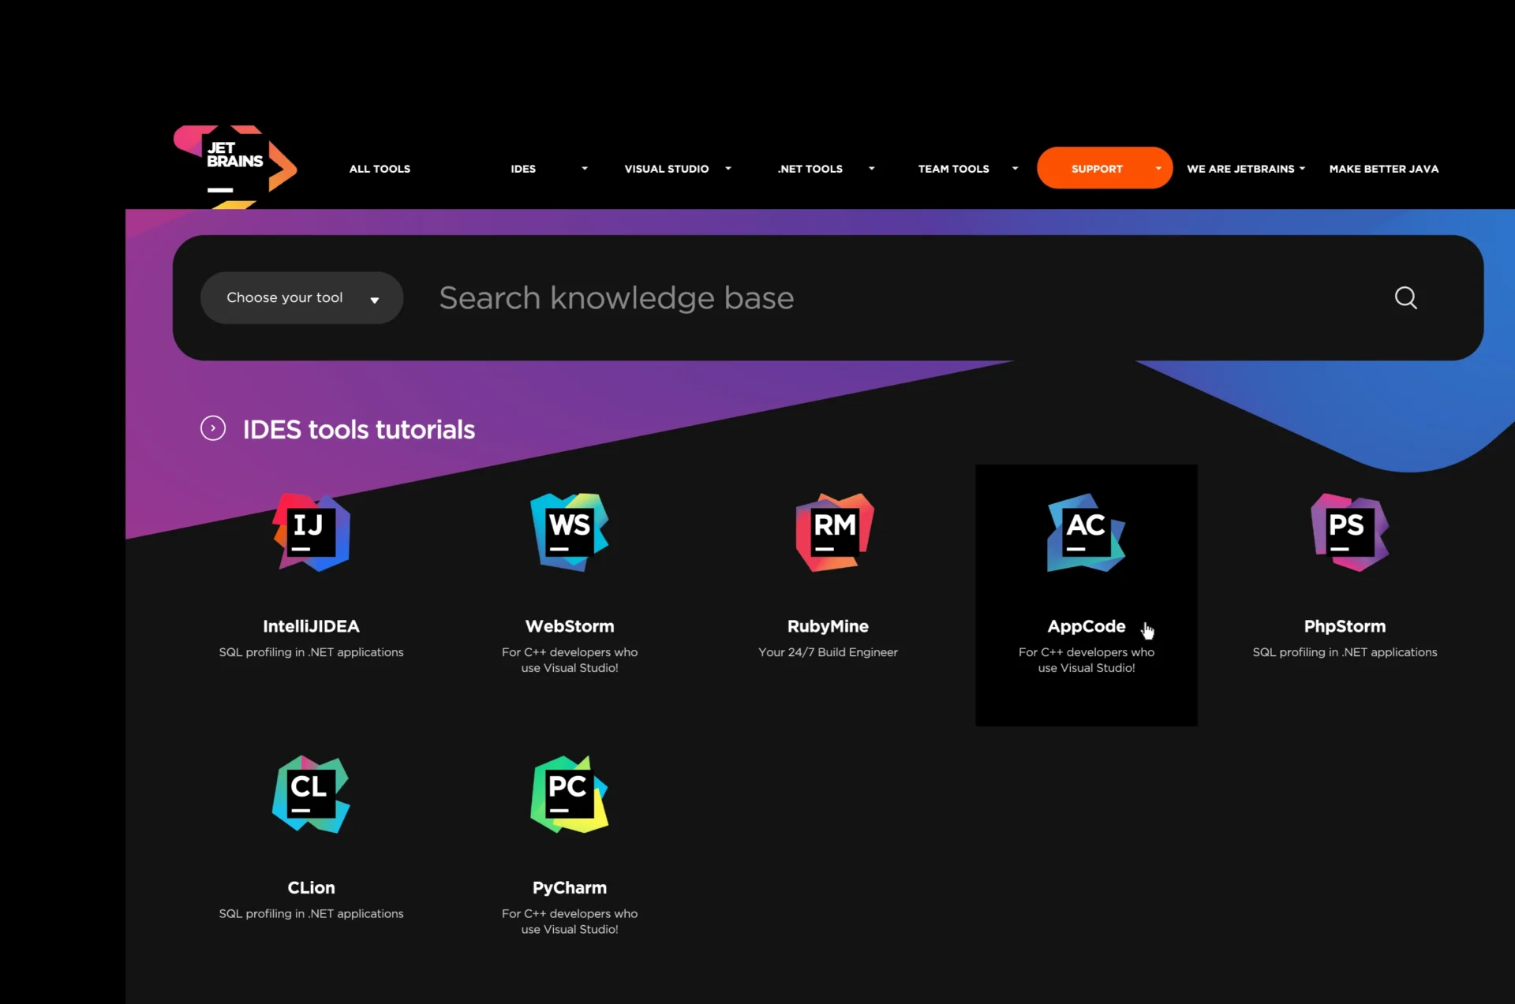Open the IDES tools tutorials heading
Viewport: 1515px width, 1004px height.
359,430
